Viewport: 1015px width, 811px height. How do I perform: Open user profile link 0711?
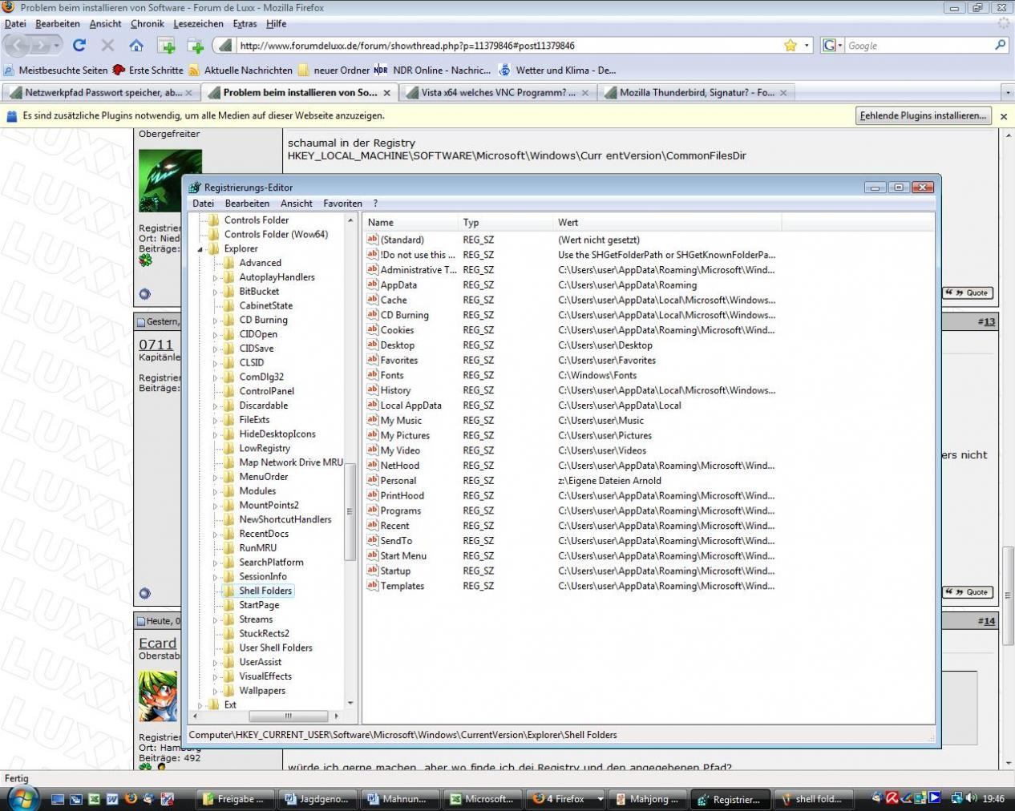tap(156, 345)
